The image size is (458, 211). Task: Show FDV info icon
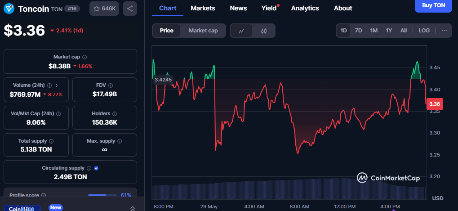pyautogui.click(x=111, y=85)
